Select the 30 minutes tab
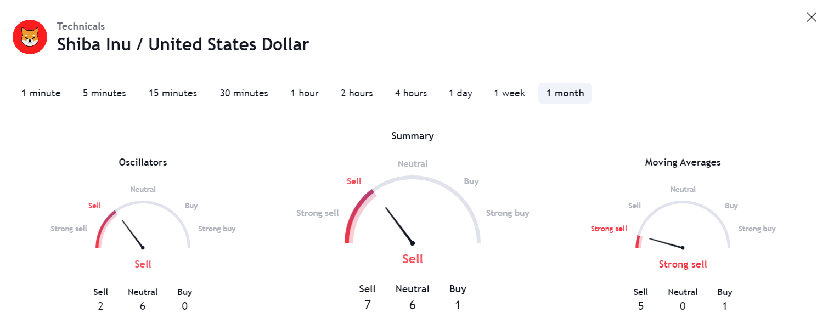The image size is (828, 330). click(244, 93)
